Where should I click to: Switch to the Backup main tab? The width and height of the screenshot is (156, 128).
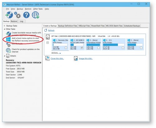[x=6, y=21]
